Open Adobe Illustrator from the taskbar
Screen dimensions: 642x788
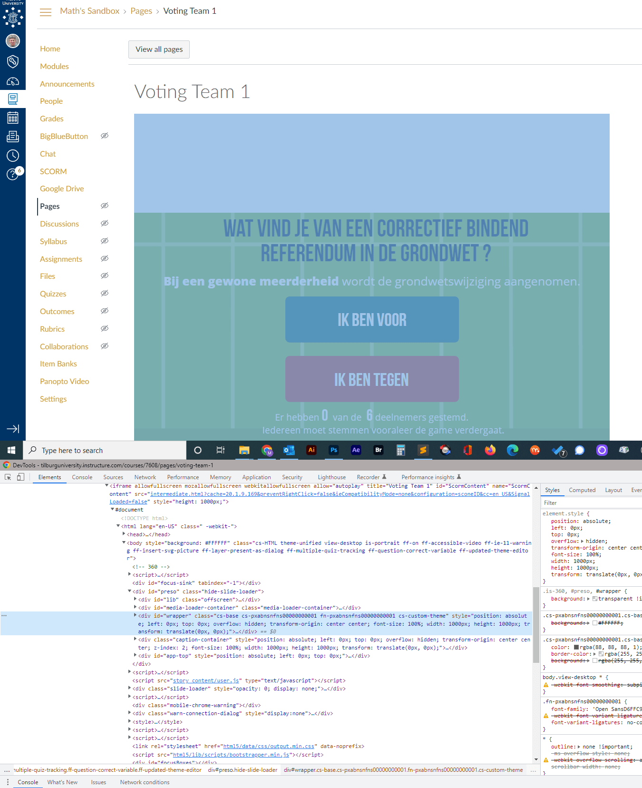311,450
